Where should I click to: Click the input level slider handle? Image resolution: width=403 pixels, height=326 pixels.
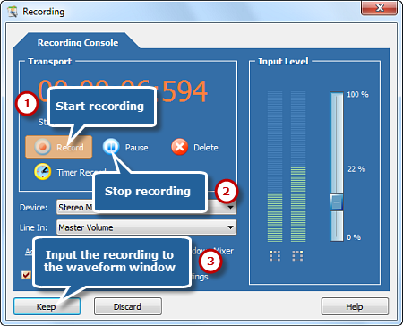[x=337, y=202]
